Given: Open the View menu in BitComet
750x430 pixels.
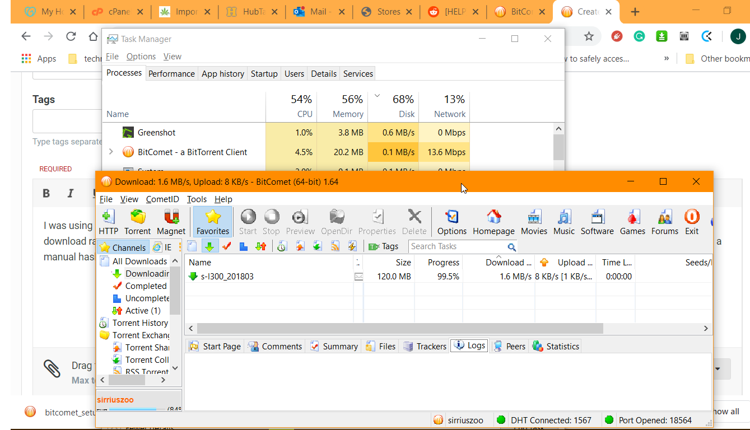Looking at the screenshot, I should tap(129, 199).
